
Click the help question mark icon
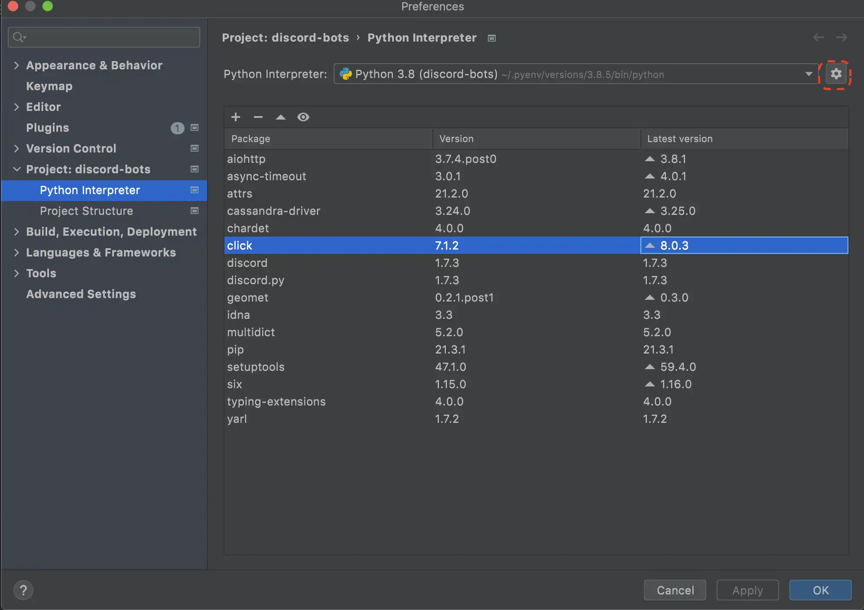(23, 590)
